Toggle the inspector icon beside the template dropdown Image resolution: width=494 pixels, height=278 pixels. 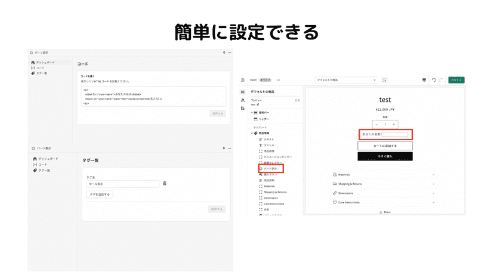384,80
